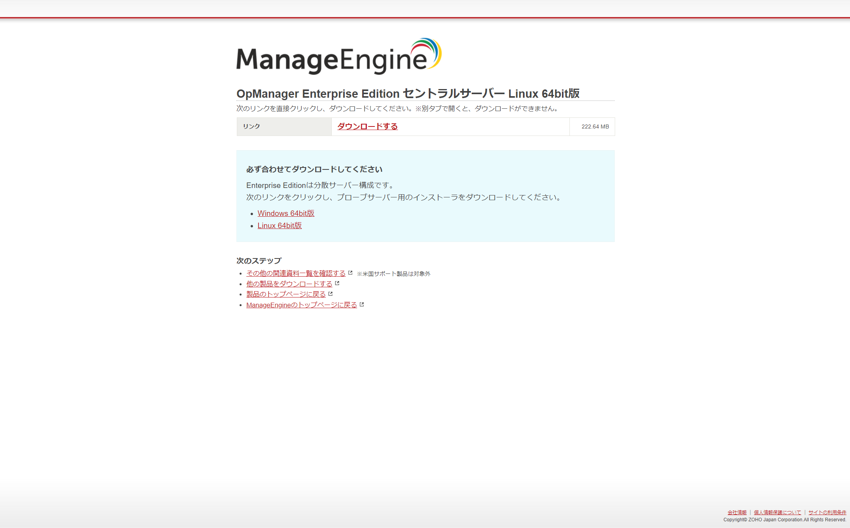Click external link icon beside 他の製品をダウンロードする
Image resolution: width=850 pixels, height=528 pixels.
tap(338, 283)
